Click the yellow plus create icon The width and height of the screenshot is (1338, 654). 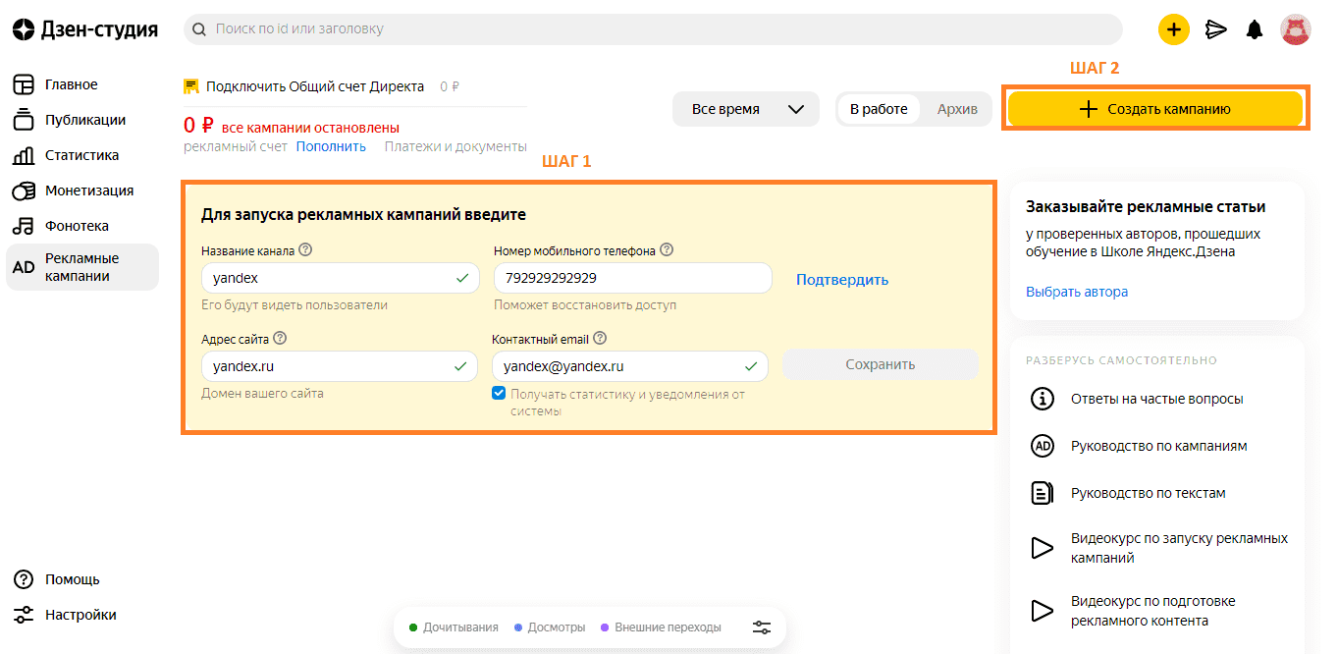point(1173,29)
